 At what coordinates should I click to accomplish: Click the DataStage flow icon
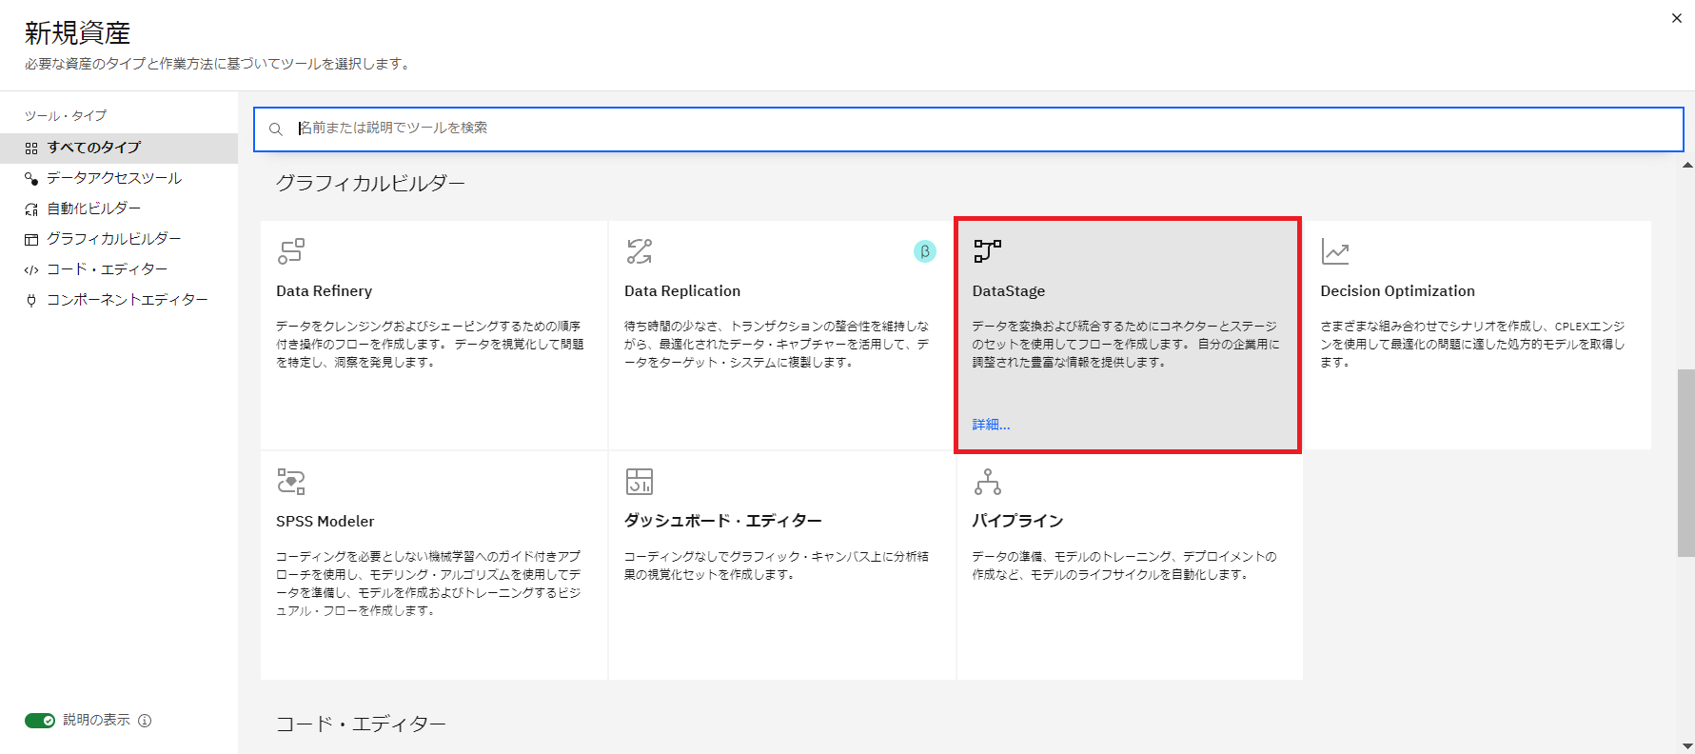pyautogui.click(x=987, y=251)
